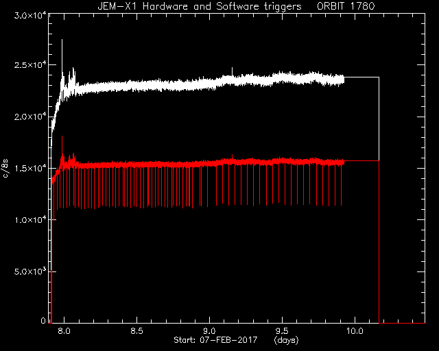This screenshot has height=351, width=439.
Task: Click the x-axis tick label '9.5'
Action: tap(282, 331)
